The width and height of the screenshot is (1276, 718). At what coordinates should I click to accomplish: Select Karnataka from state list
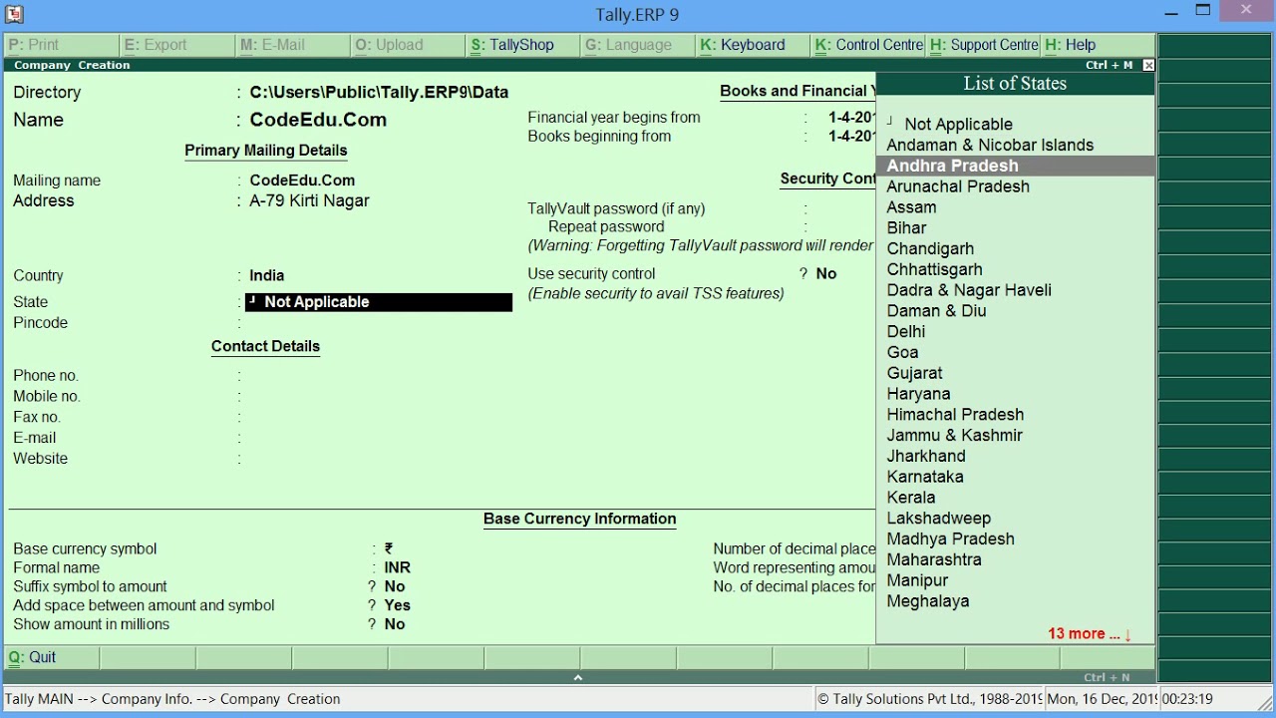tap(925, 477)
